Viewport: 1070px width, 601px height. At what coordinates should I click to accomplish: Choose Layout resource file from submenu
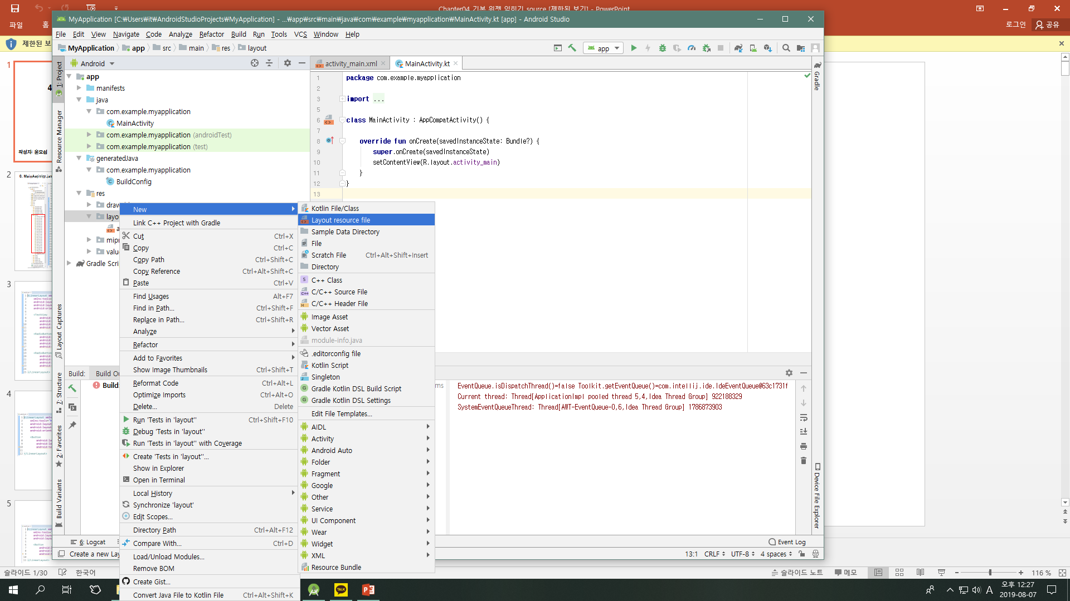pyautogui.click(x=340, y=220)
